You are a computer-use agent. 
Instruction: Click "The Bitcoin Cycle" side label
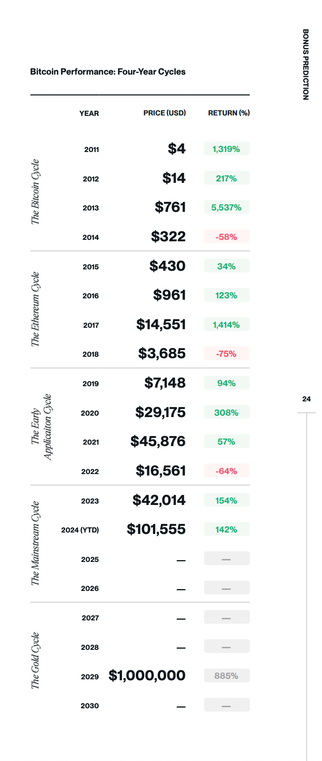point(36,192)
